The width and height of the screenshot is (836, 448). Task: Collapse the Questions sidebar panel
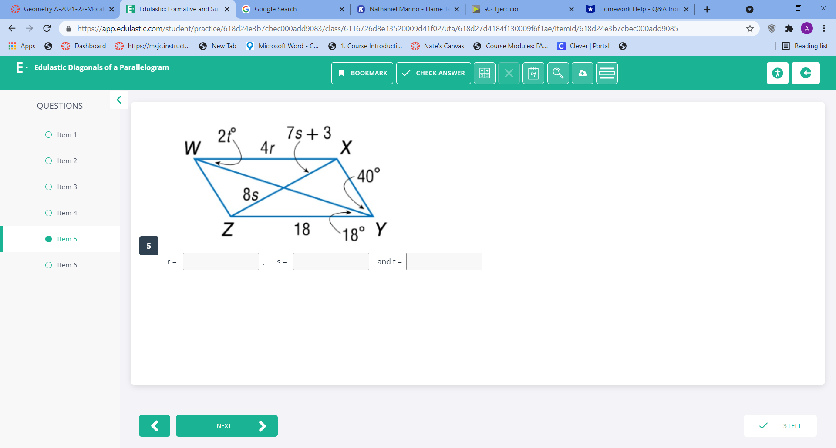119,100
